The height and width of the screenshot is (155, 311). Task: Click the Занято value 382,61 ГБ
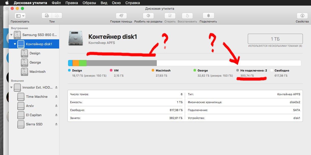176,118
